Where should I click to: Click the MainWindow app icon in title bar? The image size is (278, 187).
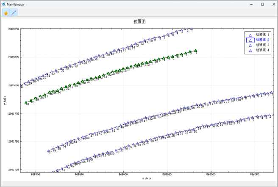[3, 4]
